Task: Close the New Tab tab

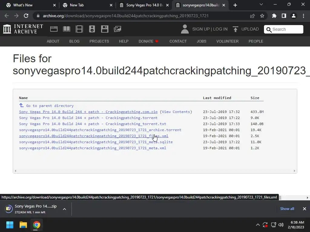Action: [x=111, y=5]
